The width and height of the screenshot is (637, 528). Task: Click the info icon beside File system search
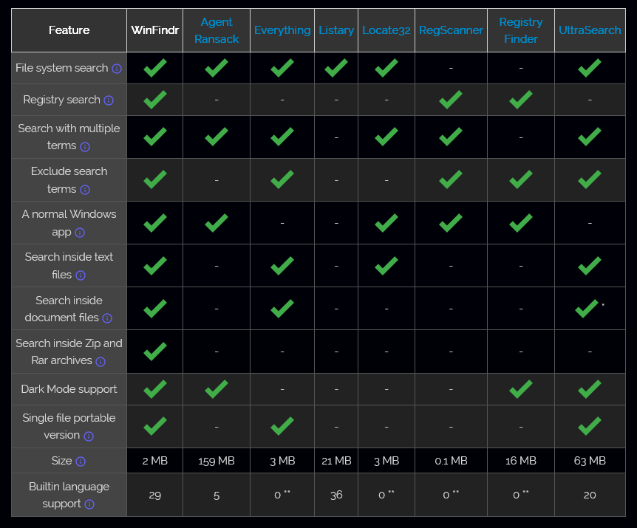[117, 69]
